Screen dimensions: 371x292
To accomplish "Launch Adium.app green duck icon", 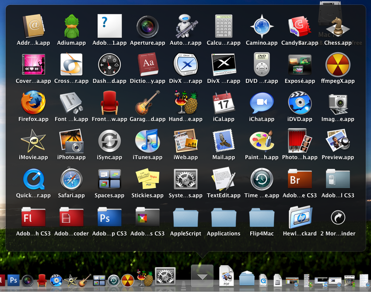I will pos(71,26).
